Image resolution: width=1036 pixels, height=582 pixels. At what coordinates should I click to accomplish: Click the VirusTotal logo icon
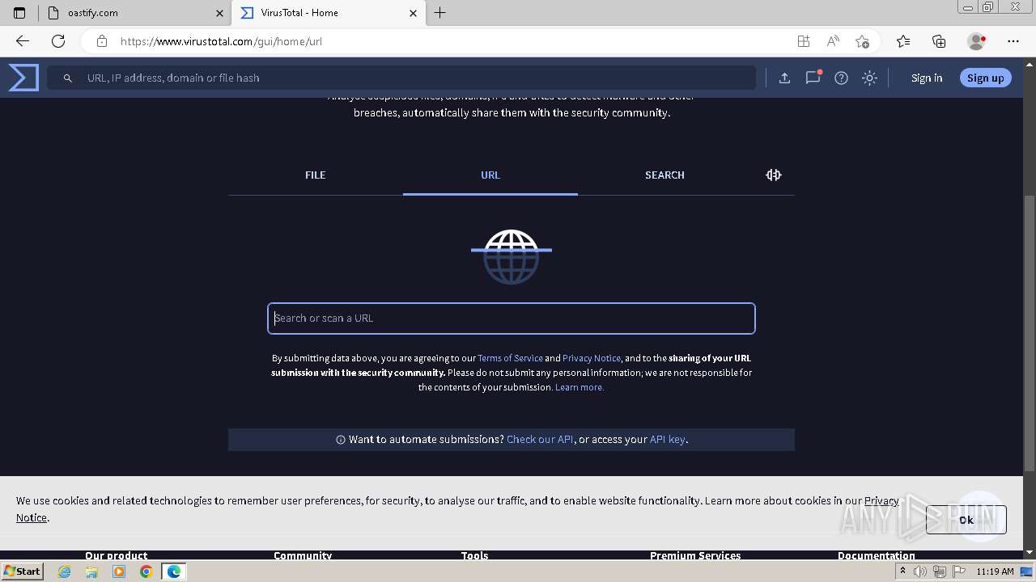point(23,78)
